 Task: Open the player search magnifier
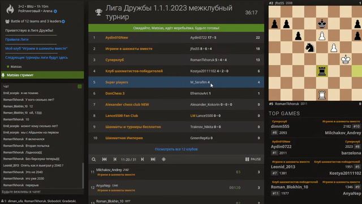tap(93, 159)
